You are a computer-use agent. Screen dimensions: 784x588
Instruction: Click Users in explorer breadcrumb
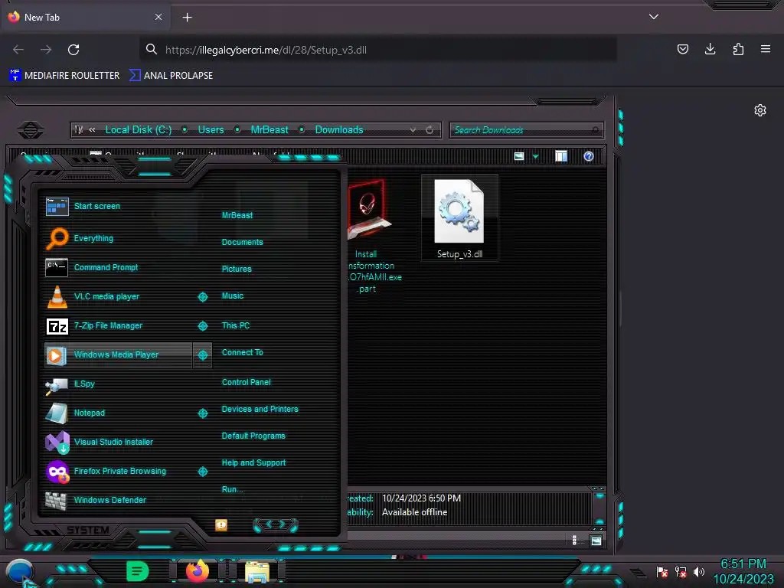pos(211,130)
